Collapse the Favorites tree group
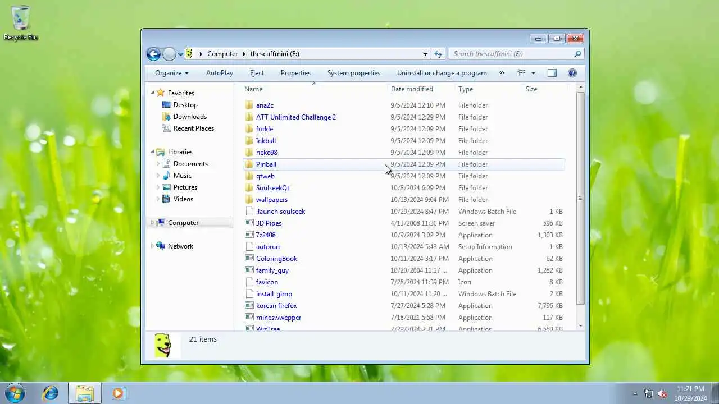The height and width of the screenshot is (404, 719). 152,93
